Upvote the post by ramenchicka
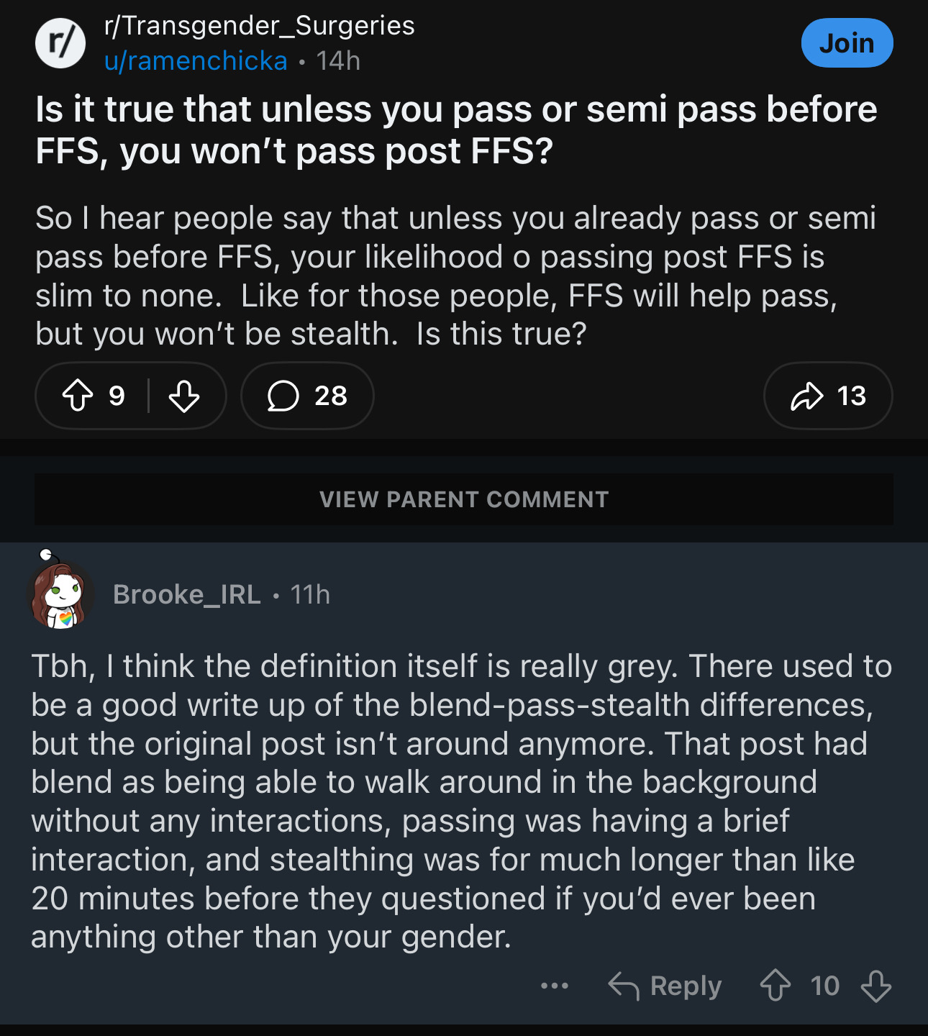The image size is (928, 1036). 78,396
